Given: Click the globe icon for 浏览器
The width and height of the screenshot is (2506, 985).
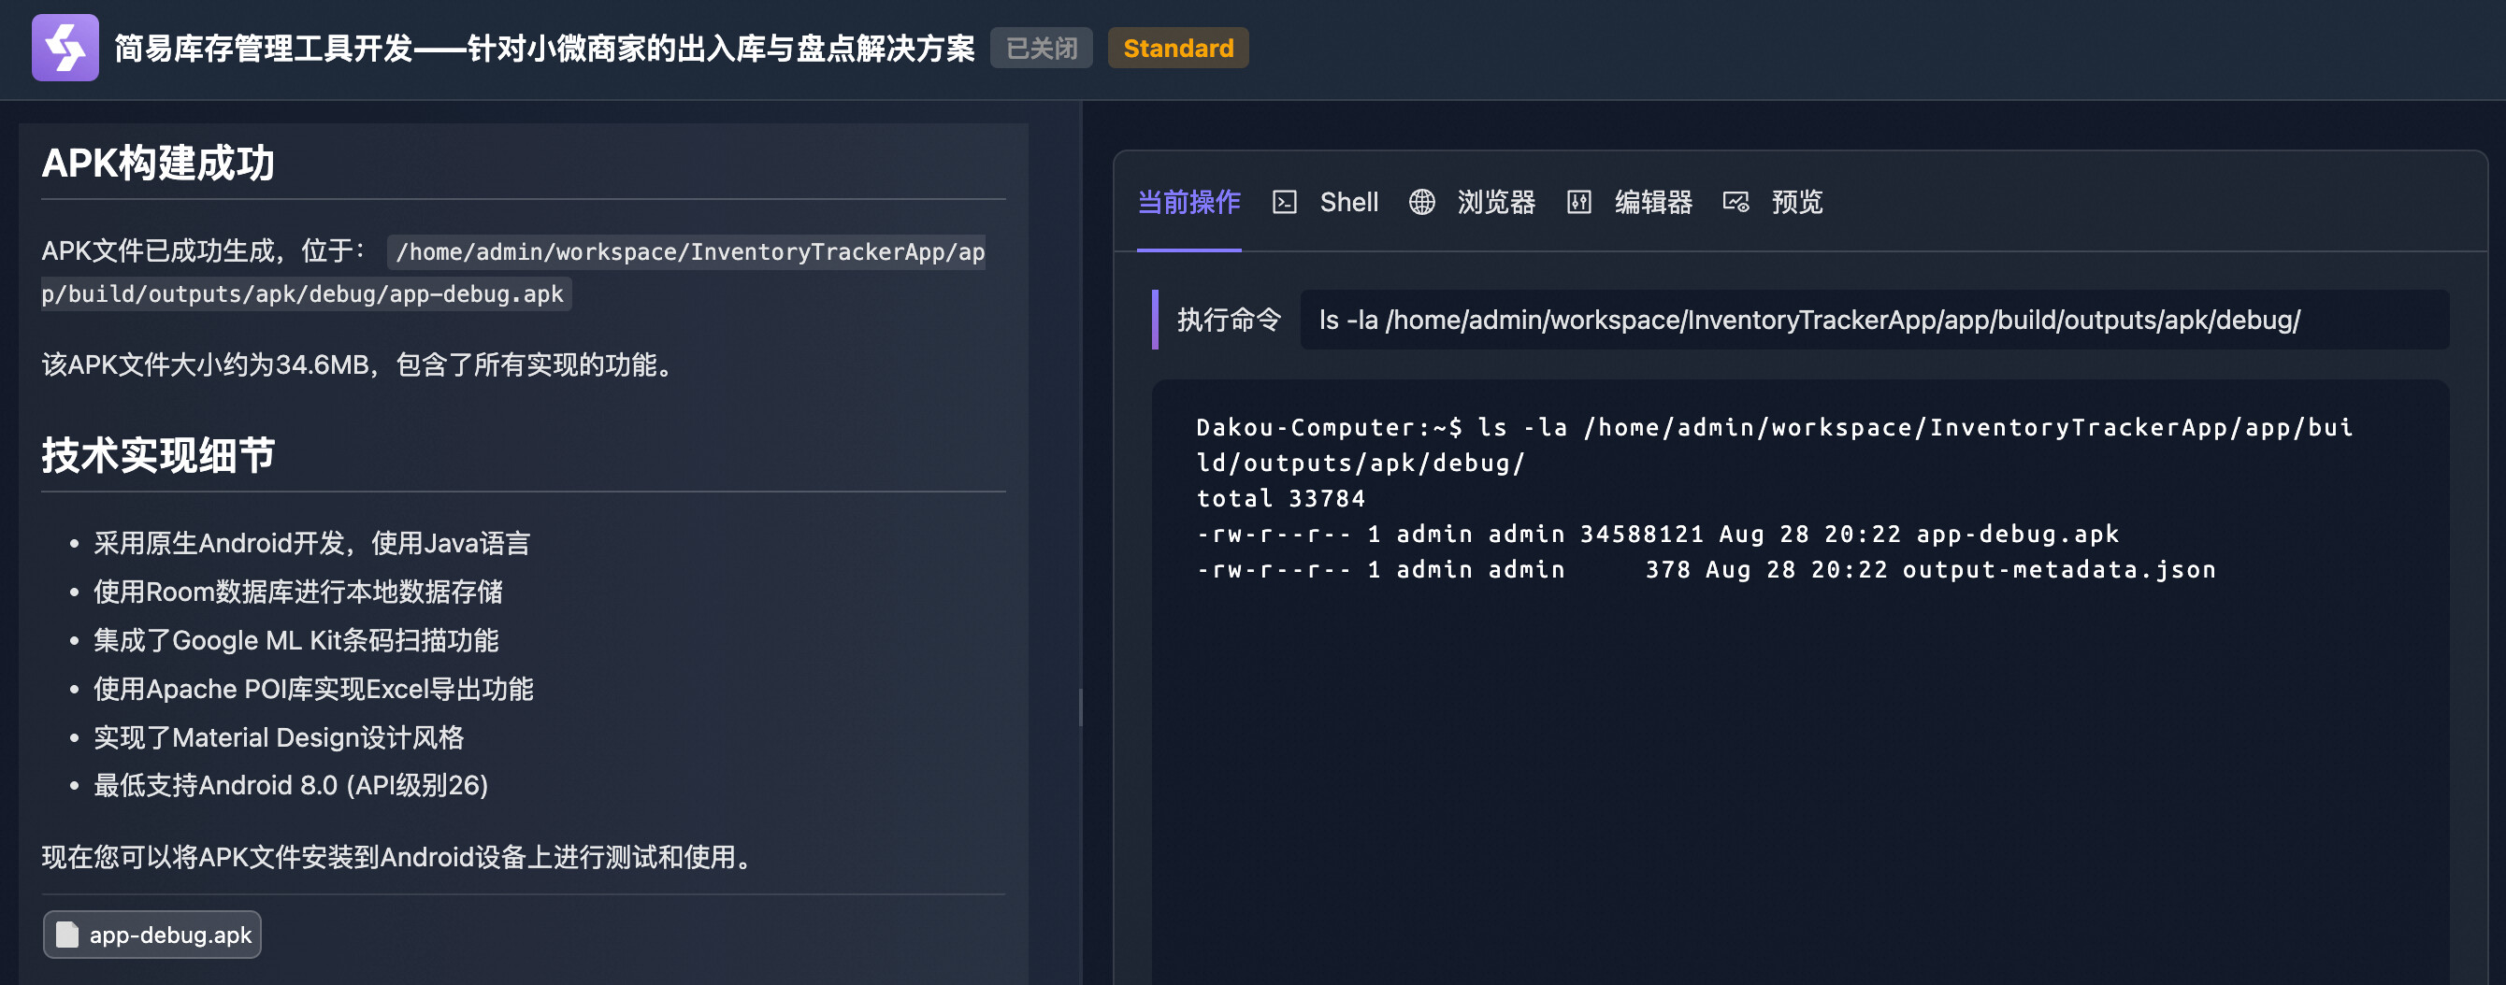Looking at the screenshot, I should click(x=1421, y=202).
